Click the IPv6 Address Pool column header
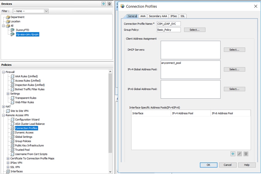Viewport: 261px width, 174px height. 231,113
